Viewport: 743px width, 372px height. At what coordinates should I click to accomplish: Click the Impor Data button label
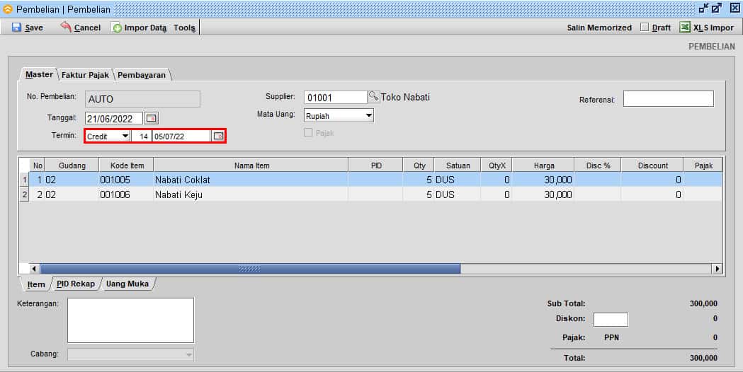145,28
